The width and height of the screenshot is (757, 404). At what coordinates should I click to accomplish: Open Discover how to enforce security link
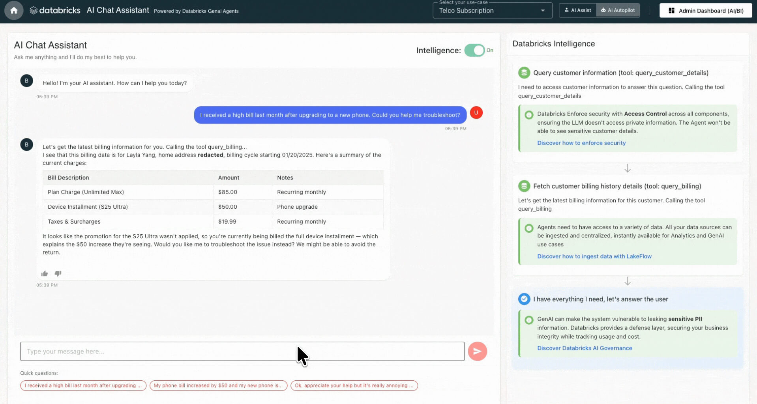point(581,143)
